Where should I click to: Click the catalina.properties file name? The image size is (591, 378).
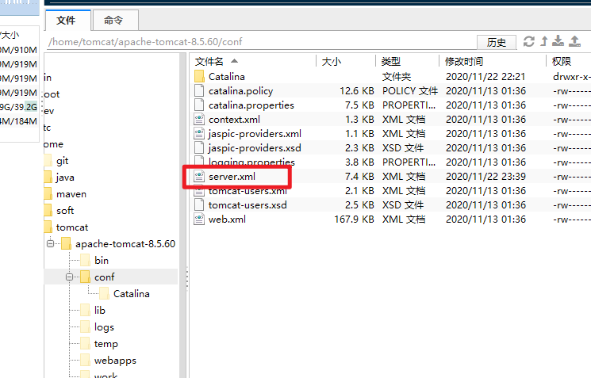coord(251,105)
